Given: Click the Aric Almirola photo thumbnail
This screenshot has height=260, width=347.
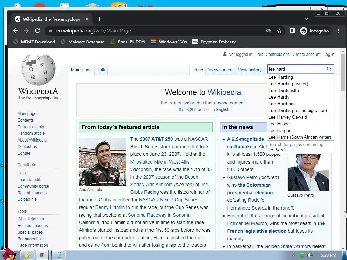Looking at the screenshot, I should click(102, 162).
